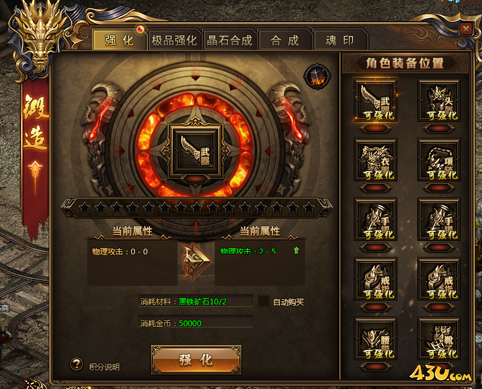Select the weapon (武器) equipment slot
Image resolution: width=482 pixels, height=389 pixels.
(x=376, y=101)
